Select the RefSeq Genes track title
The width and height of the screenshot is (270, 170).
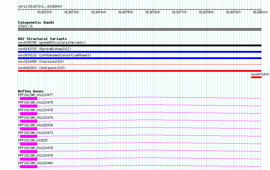pos(31,91)
